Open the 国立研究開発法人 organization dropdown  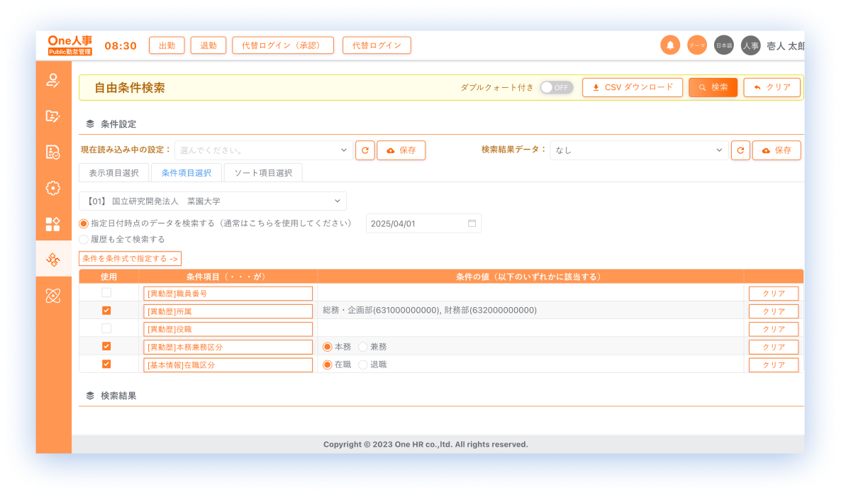pos(213,201)
